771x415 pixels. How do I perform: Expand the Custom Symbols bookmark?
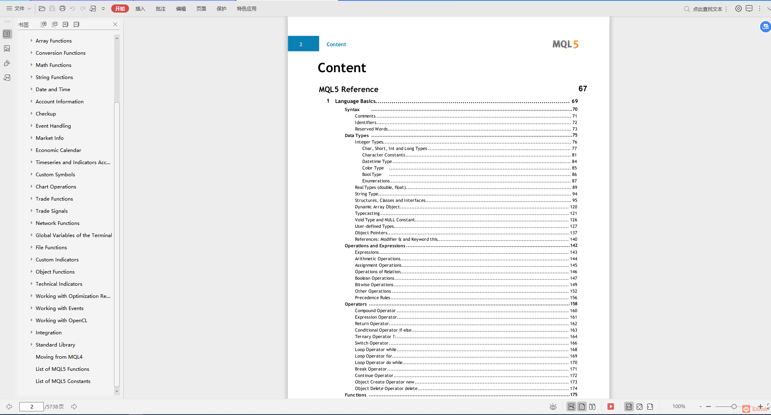[31, 174]
